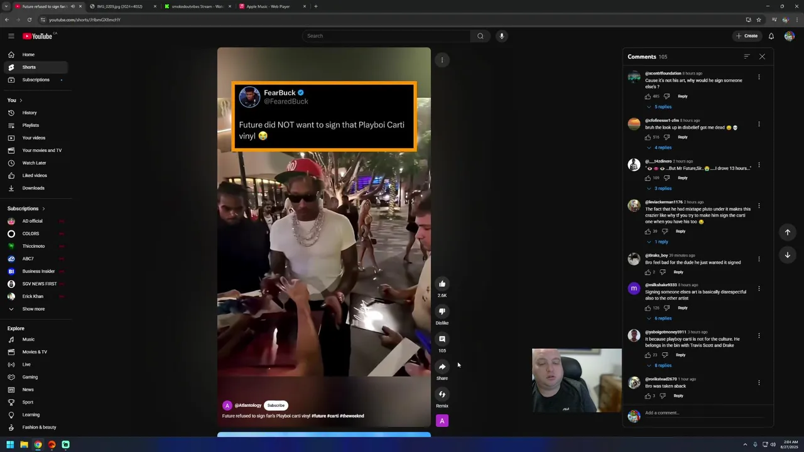Open the Windows Start button
The width and height of the screenshot is (804, 452).
coord(10,444)
